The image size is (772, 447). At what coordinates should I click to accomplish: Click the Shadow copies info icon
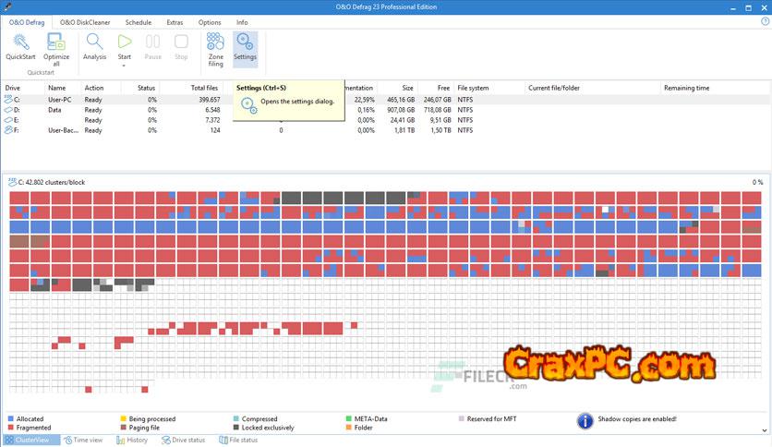coord(585,421)
